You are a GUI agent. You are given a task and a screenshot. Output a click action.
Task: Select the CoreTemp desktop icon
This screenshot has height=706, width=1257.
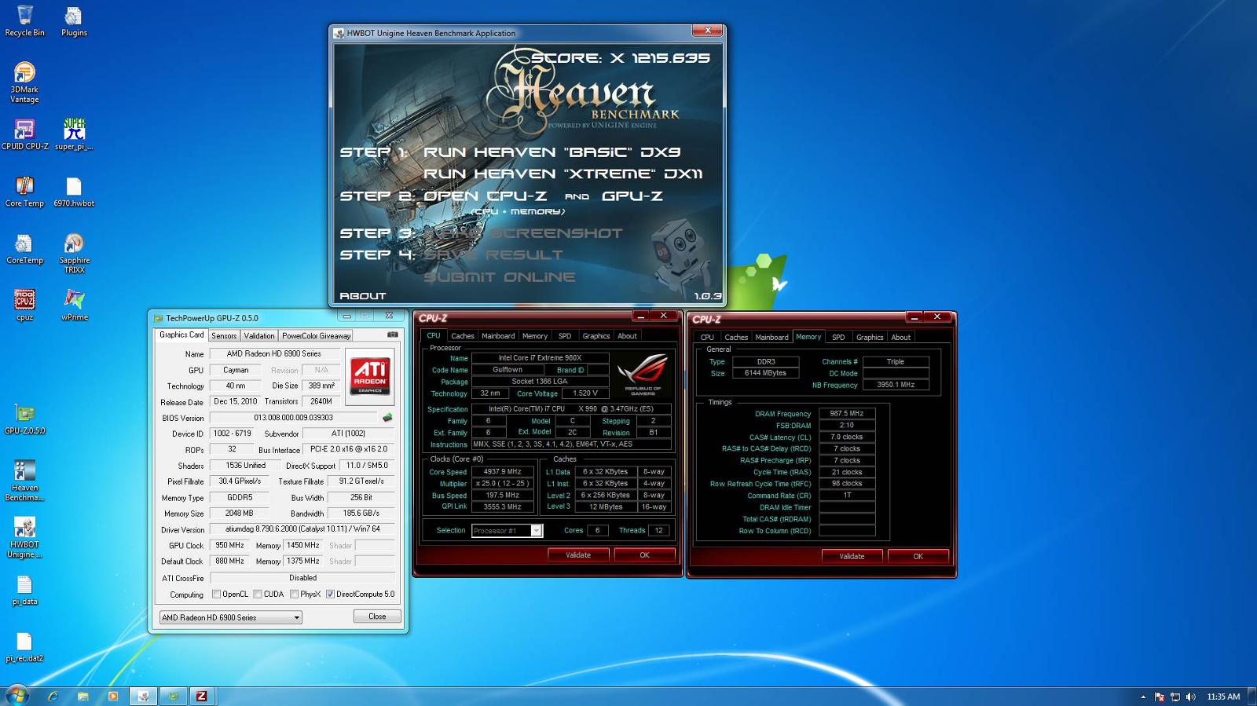click(x=24, y=249)
